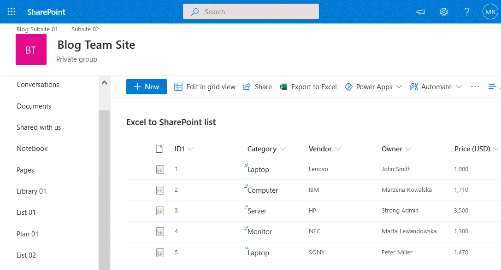Click the MB account avatar
501x270 pixels.
[489, 12]
